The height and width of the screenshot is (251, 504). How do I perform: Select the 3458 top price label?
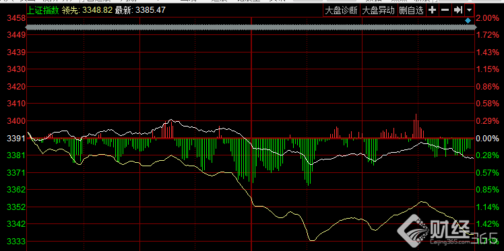[x=14, y=18]
